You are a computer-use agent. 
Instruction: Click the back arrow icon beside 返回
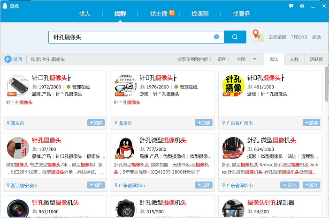click(8, 59)
